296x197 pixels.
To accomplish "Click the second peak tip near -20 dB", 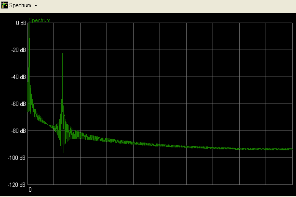I will (x=62, y=54).
